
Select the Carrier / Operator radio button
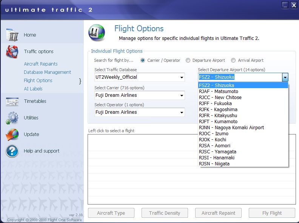click(x=143, y=60)
